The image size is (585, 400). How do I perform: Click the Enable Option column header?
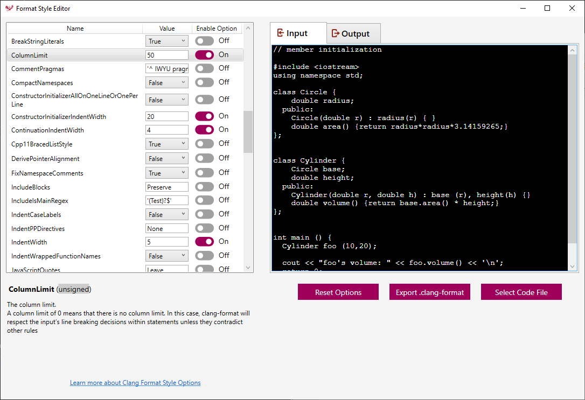[x=217, y=29]
